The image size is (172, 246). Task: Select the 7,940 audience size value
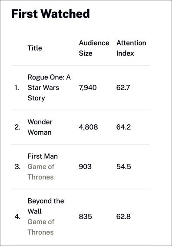pos(88,87)
